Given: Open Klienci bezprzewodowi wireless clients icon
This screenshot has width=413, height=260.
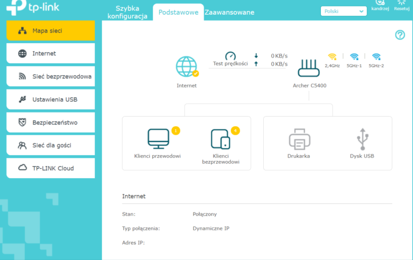Looking at the screenshot, I should pos(220,139).
